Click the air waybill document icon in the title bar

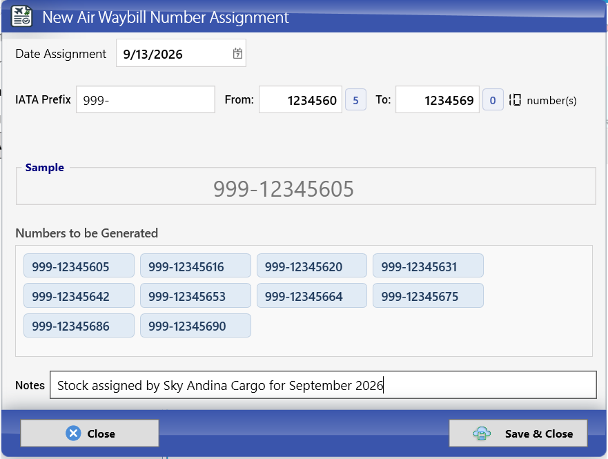click(21, 17)
